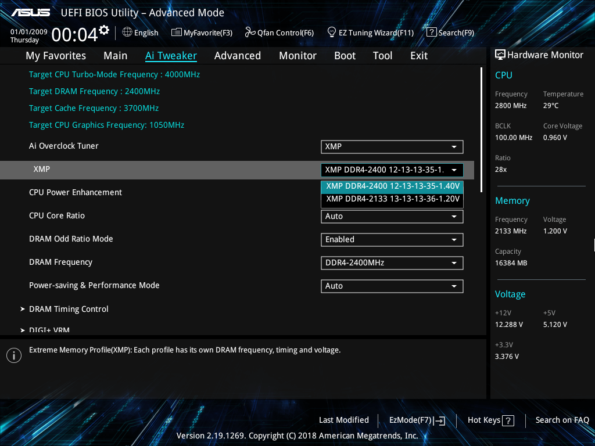Viewport: 595px width, 446px height.
Task: Switch to the Main tab
Action: (116, 56)
